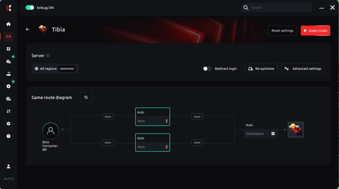Click the upper-left Auto link label
This screenshot has height=189, width=339.
tap(108, 117)
